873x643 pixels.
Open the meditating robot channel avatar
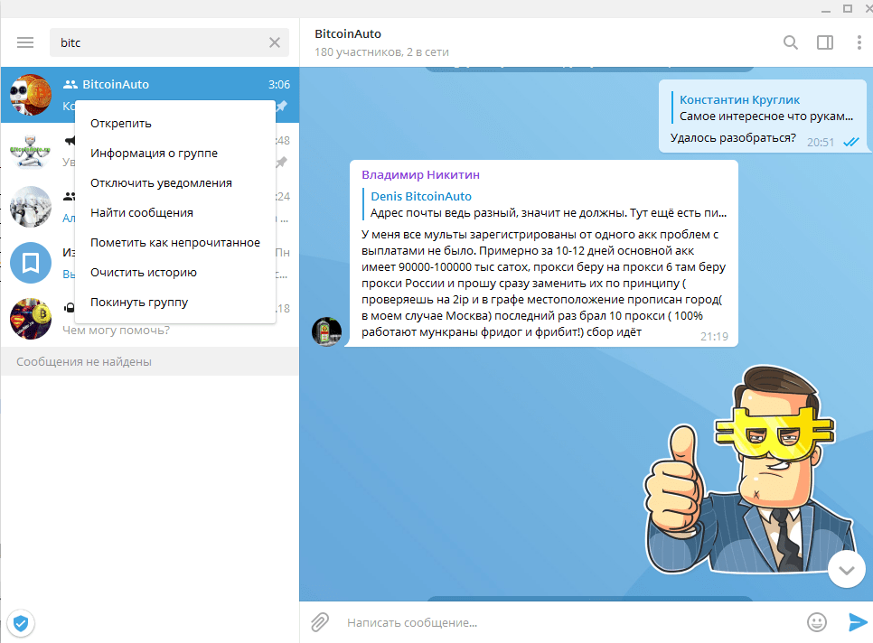[31, 151]
